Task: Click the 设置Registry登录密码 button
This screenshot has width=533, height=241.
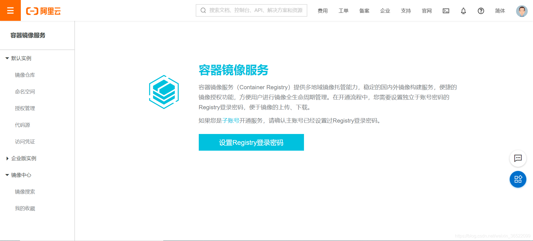Action: point(251,142)
